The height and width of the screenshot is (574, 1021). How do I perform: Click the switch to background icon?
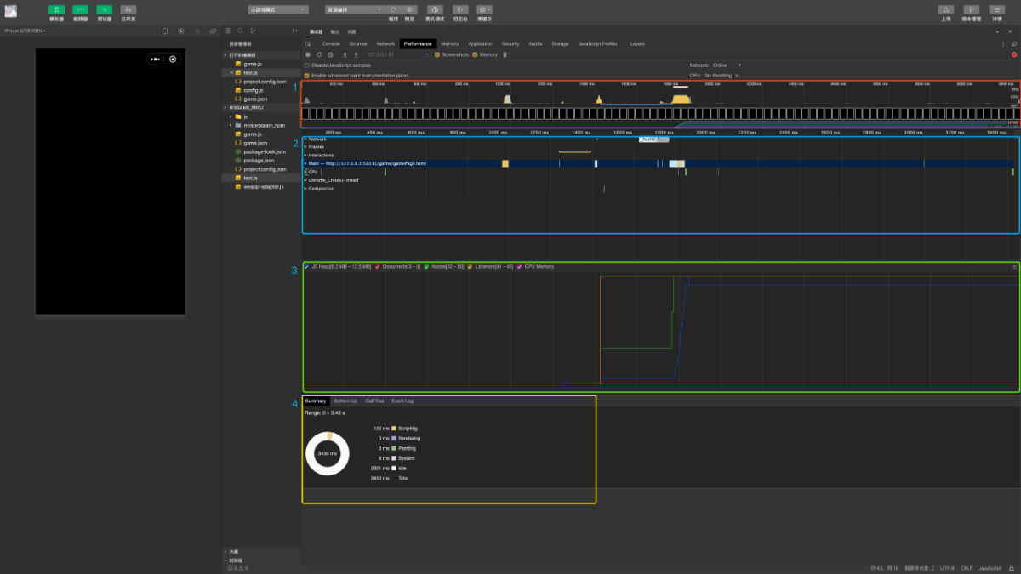point(460,9)
